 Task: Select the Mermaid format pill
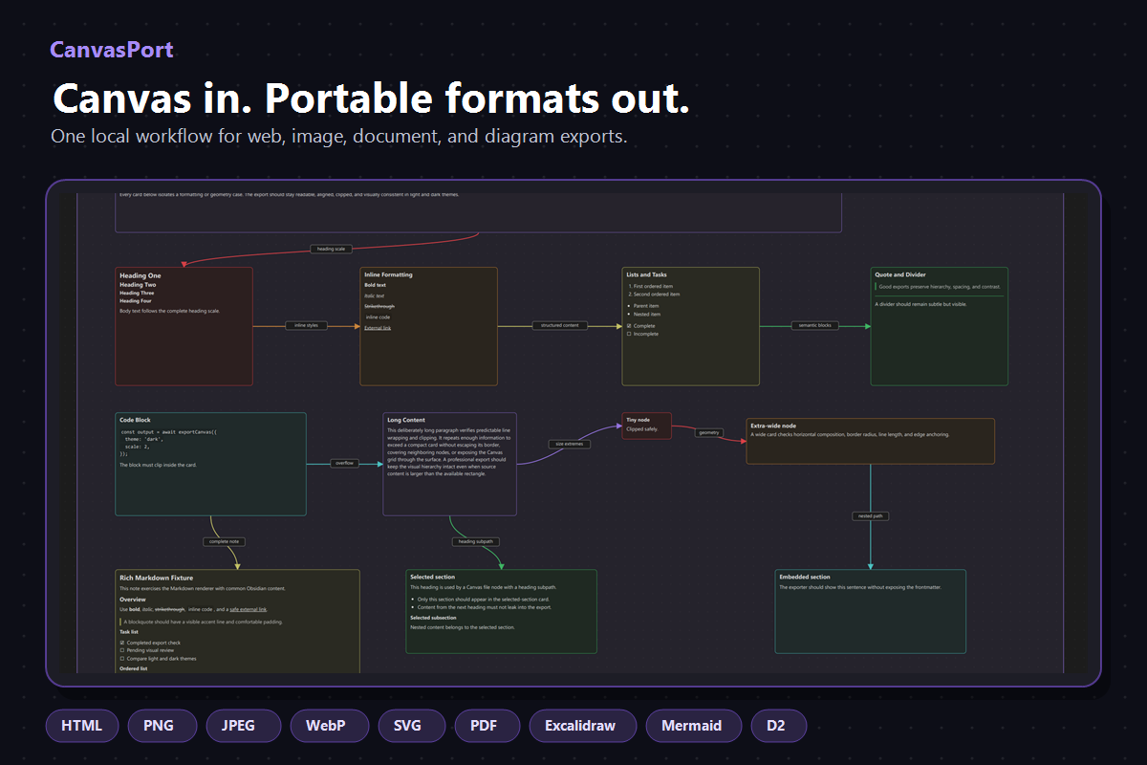[x=694, y=725]
